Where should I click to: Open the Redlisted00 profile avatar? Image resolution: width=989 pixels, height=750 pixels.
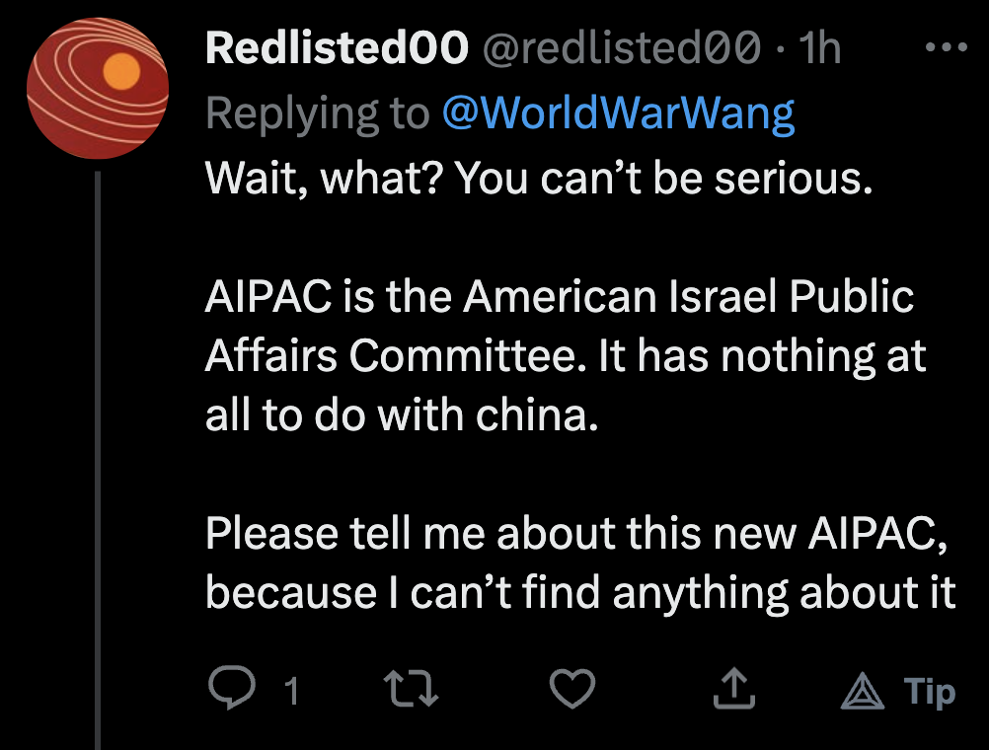click(98, 89)
